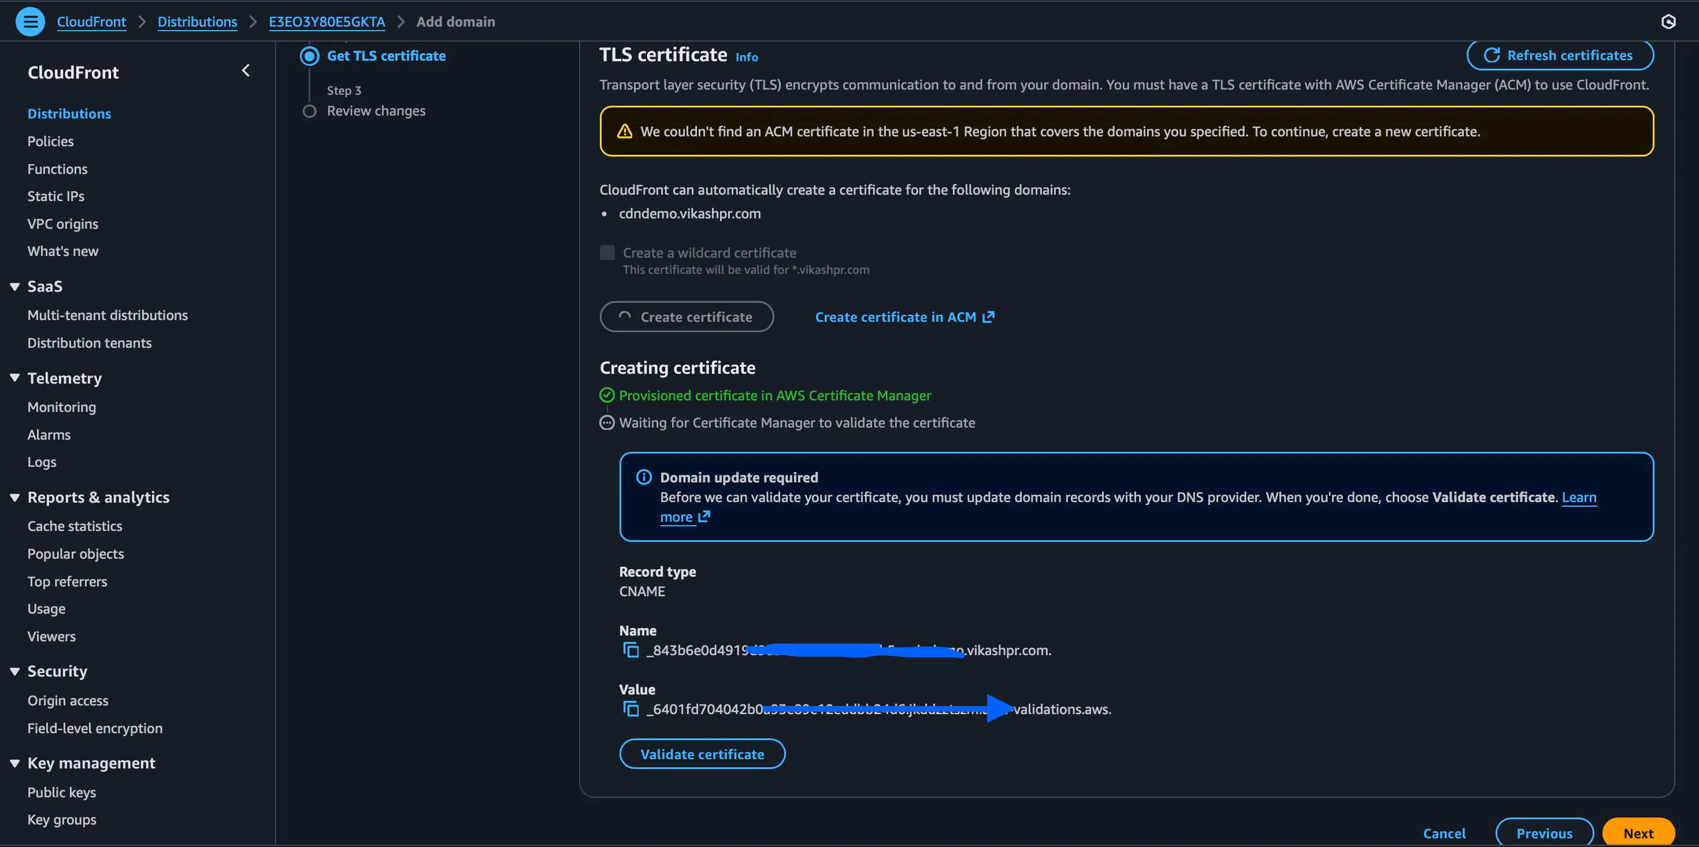Image resolution: width=1699 pixels, height=847 pixels.
Task: Collapse the CloudFront side navigation panel
Action: point(246,70)
